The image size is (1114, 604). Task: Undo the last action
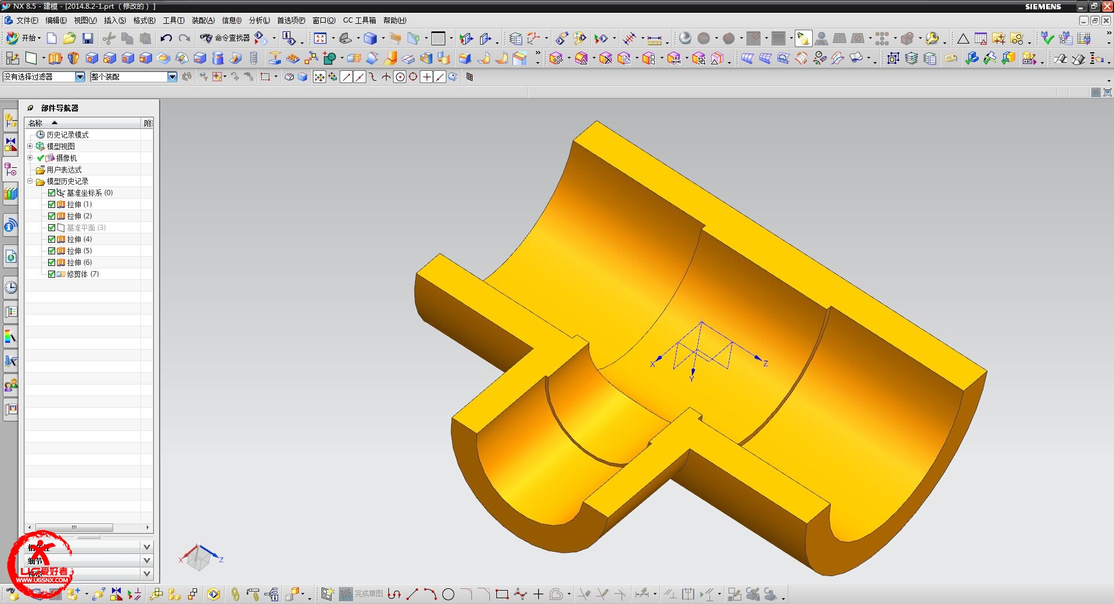pyautogui.click(x=166, y=38)
